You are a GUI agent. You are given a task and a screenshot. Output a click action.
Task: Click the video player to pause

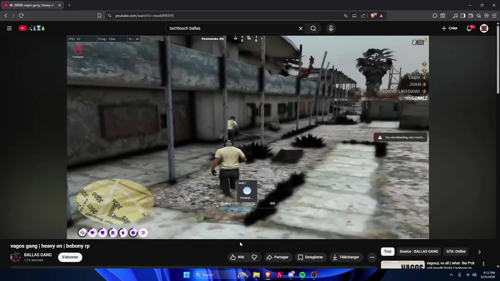tap(248, 137)
